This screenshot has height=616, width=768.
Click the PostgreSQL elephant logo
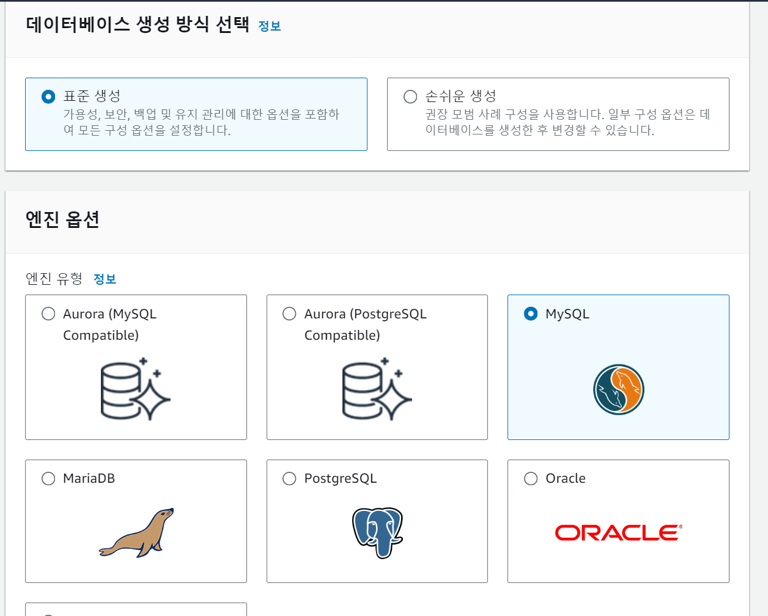point(377,532)
